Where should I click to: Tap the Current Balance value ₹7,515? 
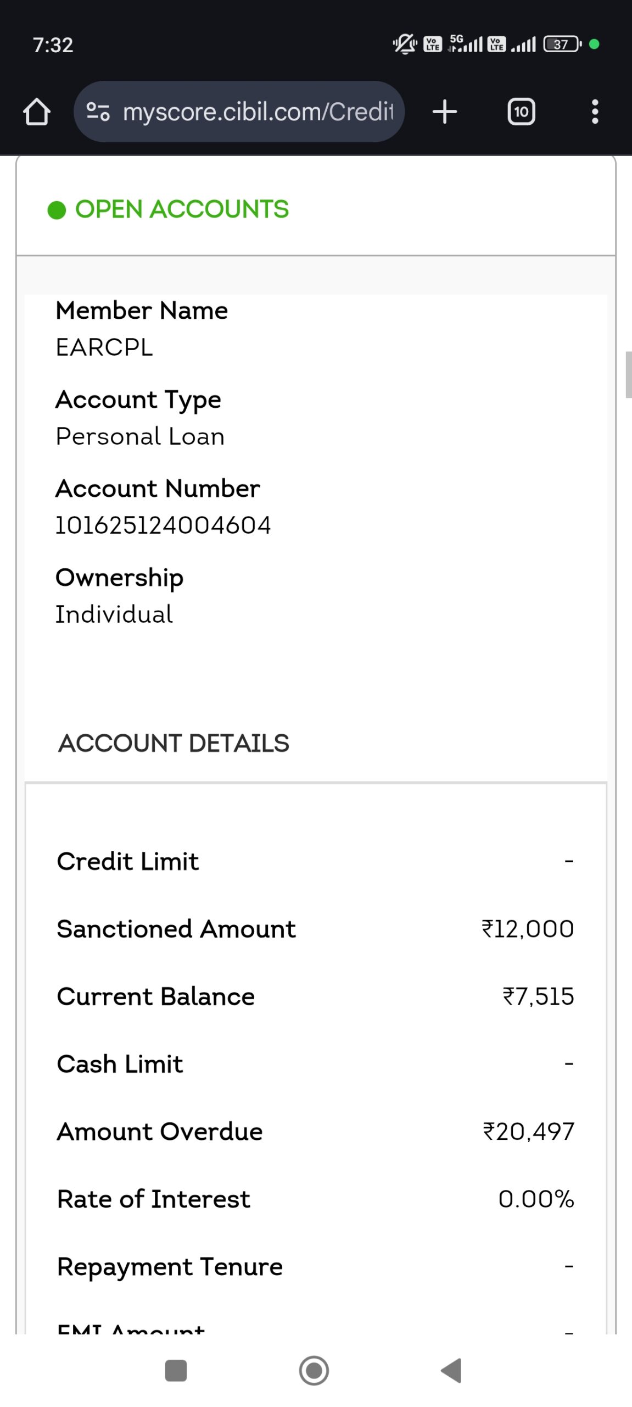(x=538, y=996)
